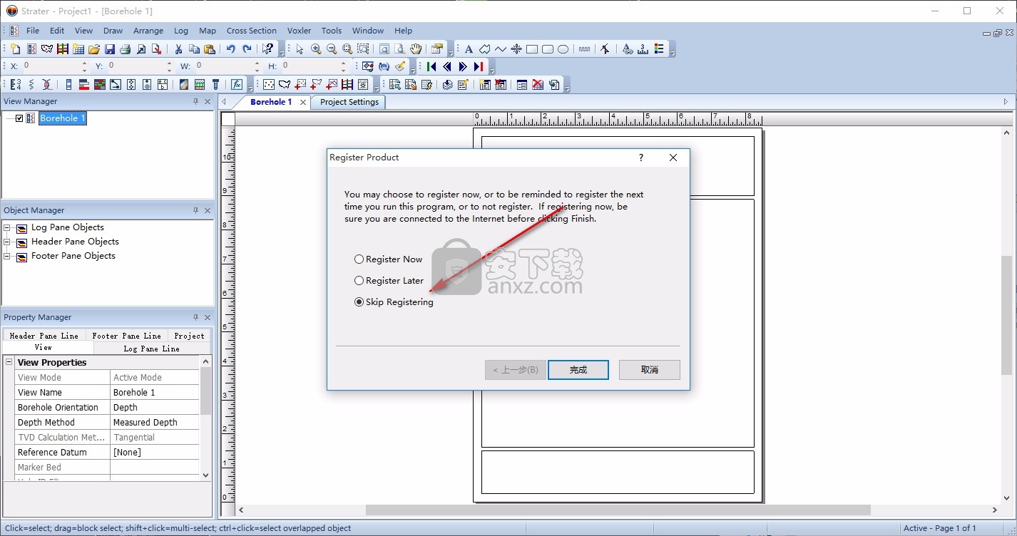Open the File menu

33,31
